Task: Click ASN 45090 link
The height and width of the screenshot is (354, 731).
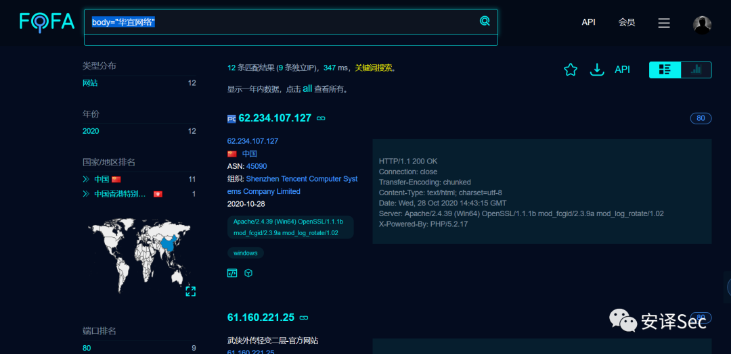Action: click(x=257, y=167)
